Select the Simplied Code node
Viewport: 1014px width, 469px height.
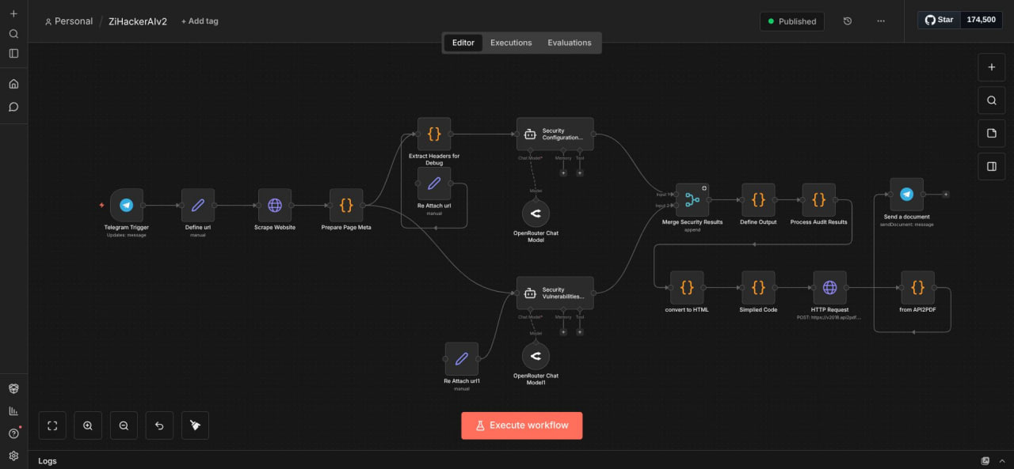[x=758, y=288]
